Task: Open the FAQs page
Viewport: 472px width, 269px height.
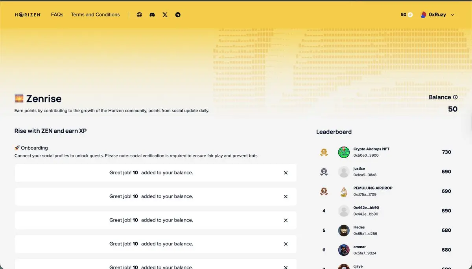Action: pos(57,15)
